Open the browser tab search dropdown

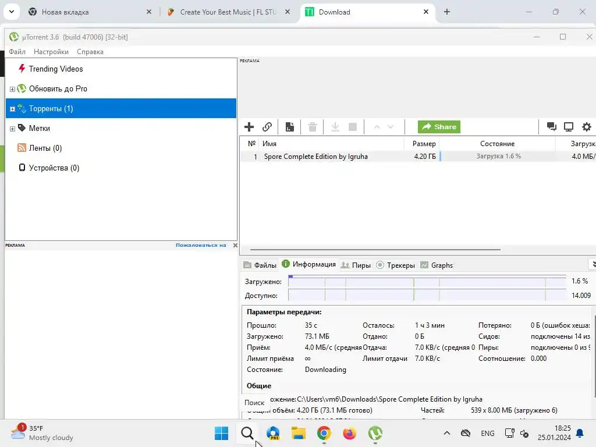[x=12, y=12]
